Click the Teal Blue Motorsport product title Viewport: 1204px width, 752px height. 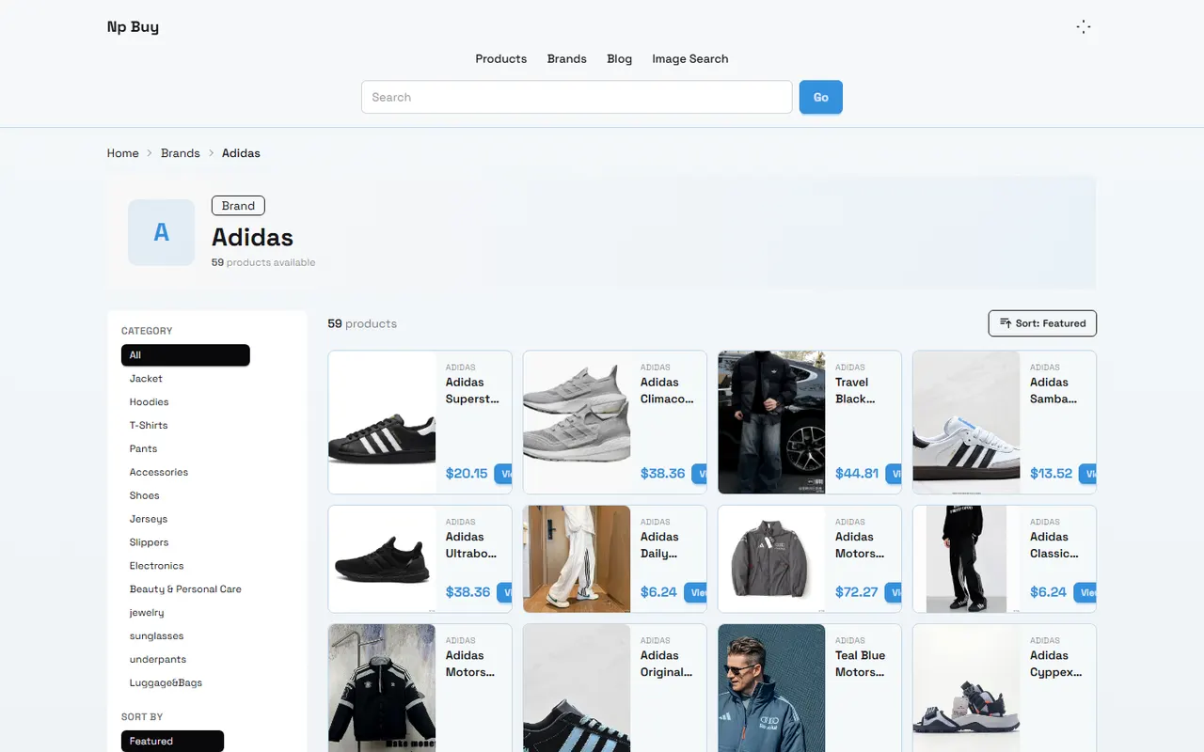pyautogui.click(x=861, y=664)
